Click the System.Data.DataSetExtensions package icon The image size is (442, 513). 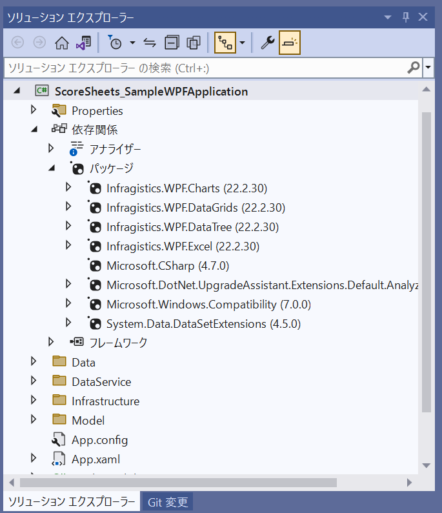tap(95, 323)
